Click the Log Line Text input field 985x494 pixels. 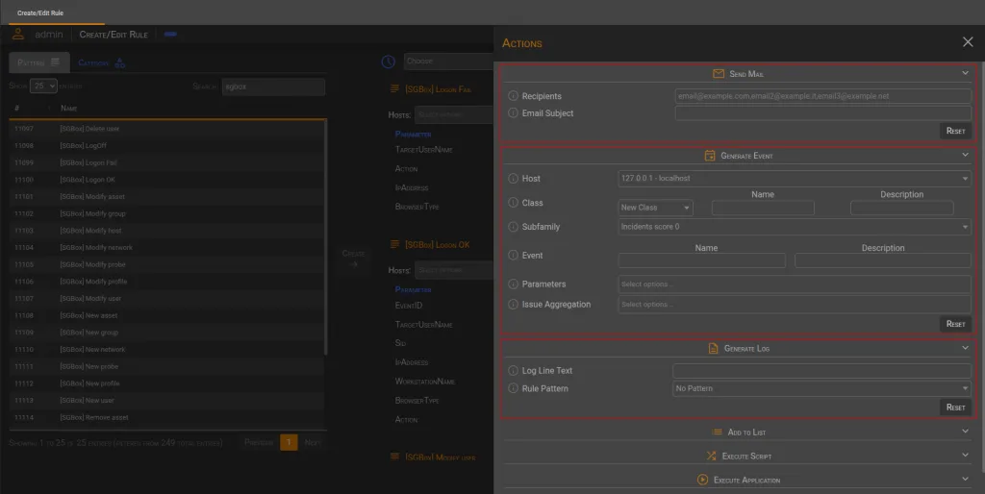click(x=821, y=371)
